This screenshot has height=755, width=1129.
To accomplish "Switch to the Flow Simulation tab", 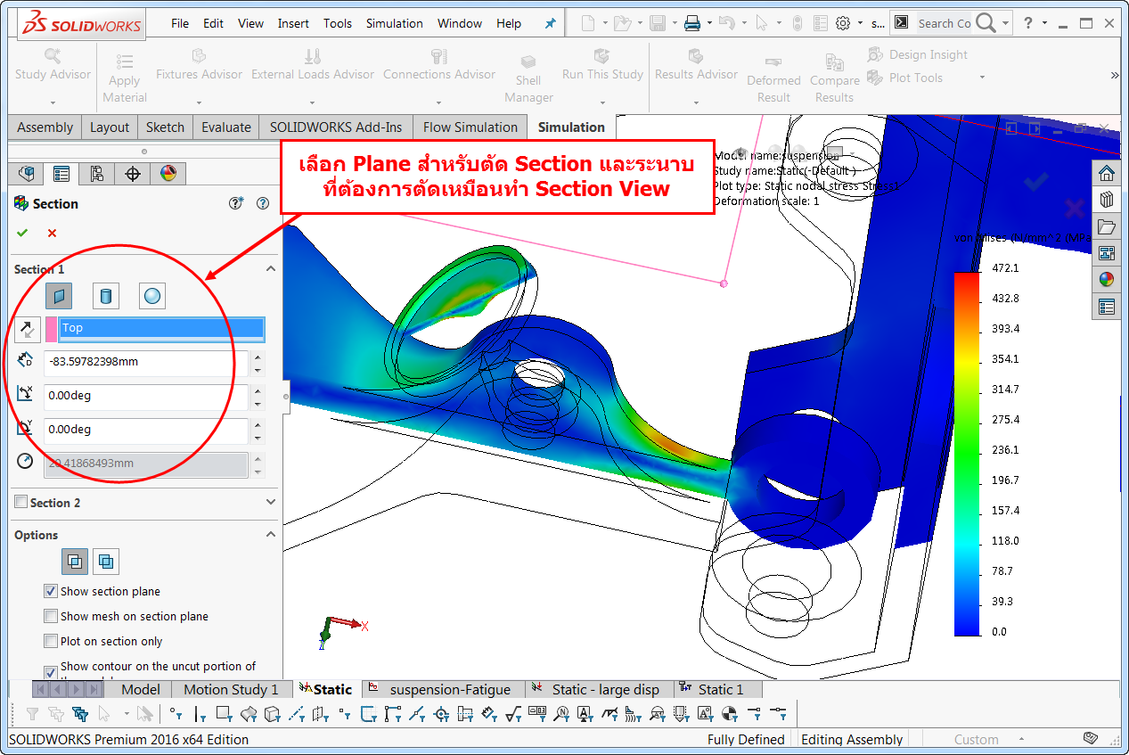I will pos(470,127).
